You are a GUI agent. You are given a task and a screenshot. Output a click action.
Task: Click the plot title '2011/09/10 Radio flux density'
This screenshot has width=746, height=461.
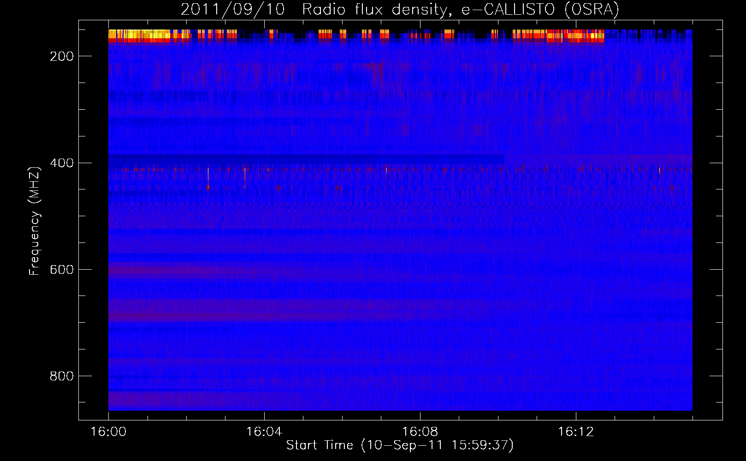point(400,9)
